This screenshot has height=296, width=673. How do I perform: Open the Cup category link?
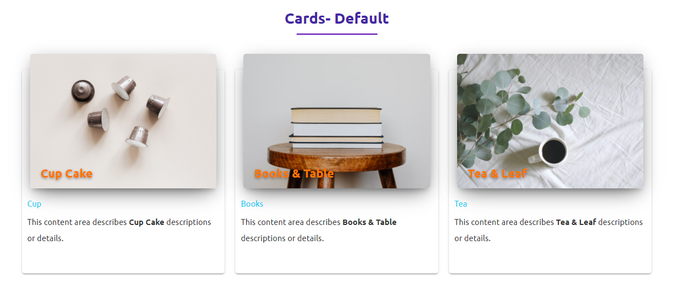(x=34, y=204)
